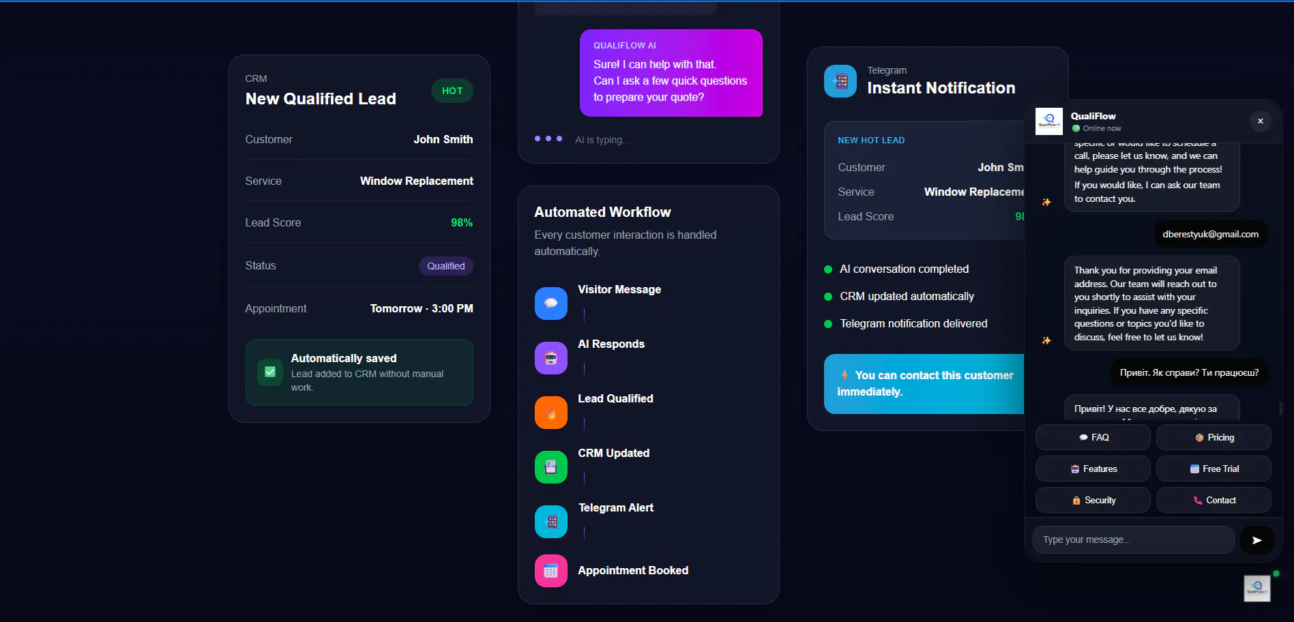Click the CRM Updated save icon
Viewport: 1294px width, 622px height.
[551, 467]
